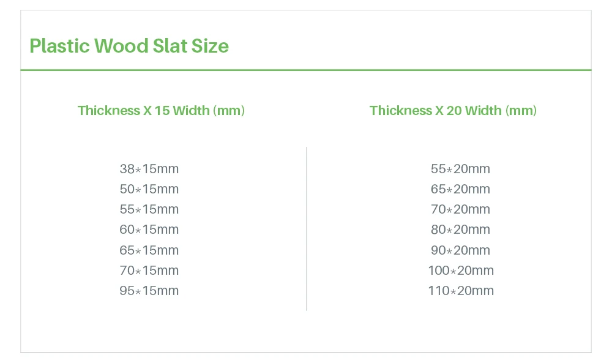The height and width of the screenshot is (363, 612).
Task: Pick the 70*20mm size entry
Action: point(460,209)
